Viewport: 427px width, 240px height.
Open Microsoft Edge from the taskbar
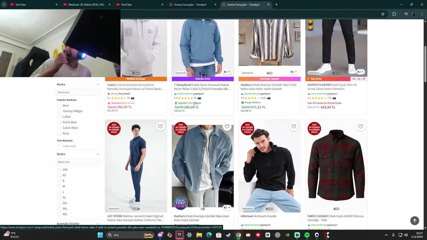209,235
